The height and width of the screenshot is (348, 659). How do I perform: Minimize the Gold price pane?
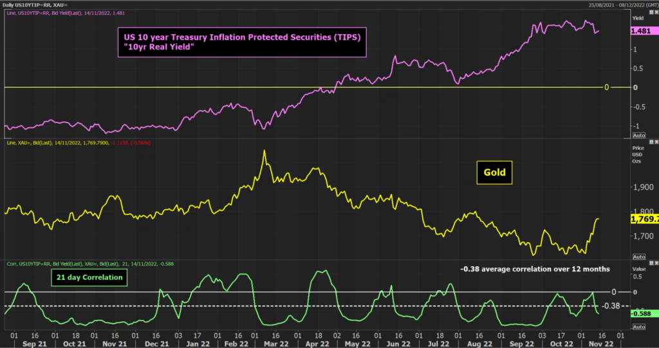(x=651, y=142)
